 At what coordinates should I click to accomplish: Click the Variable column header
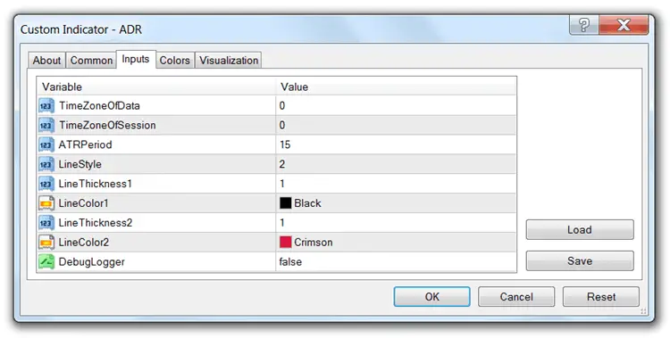tap(156, 87)
